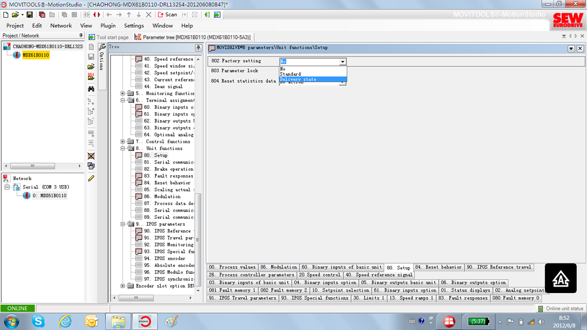Toggle the pin on the Tree panel

point(198,48)
